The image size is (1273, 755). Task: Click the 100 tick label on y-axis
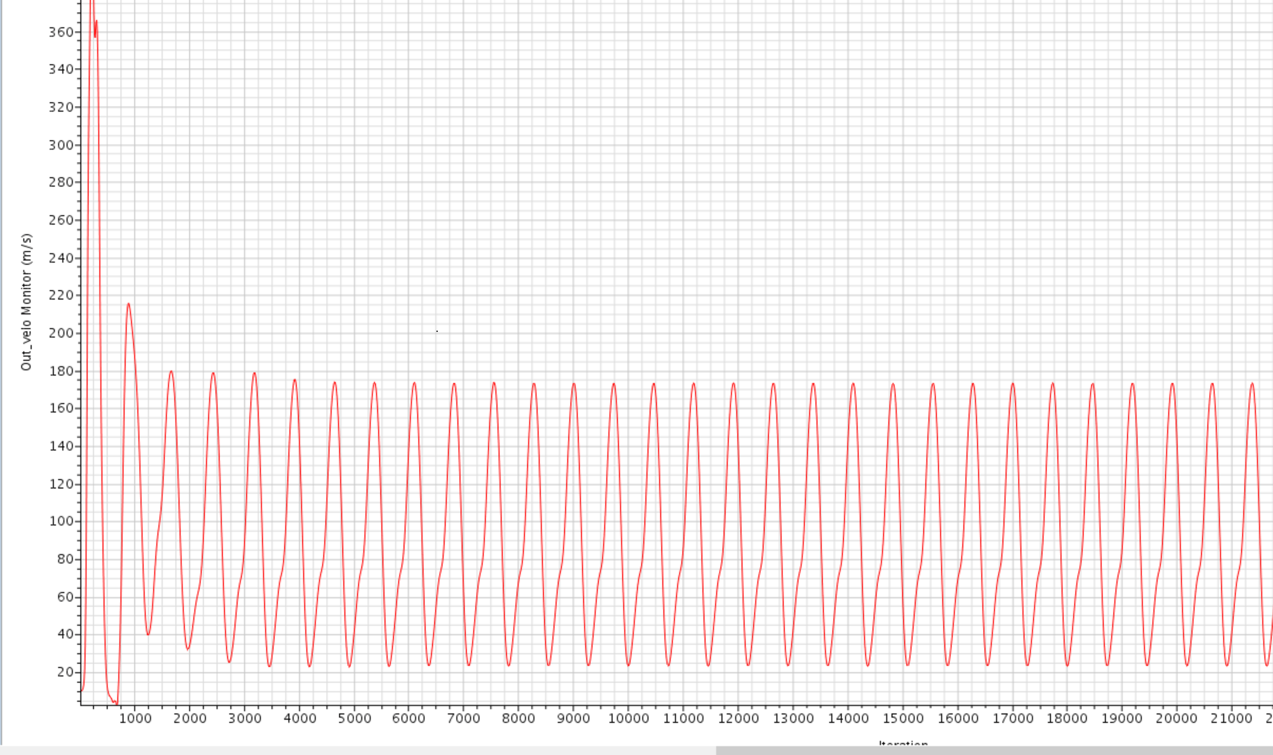[x=61, y=521]
